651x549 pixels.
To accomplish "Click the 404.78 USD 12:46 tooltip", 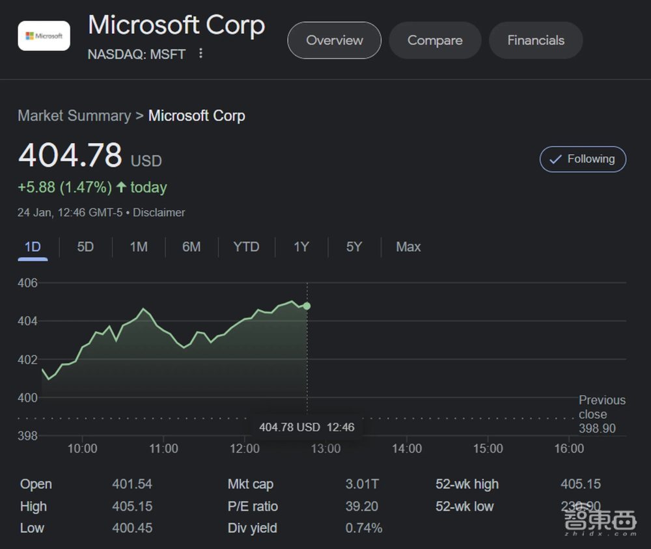I will (307, 427).
